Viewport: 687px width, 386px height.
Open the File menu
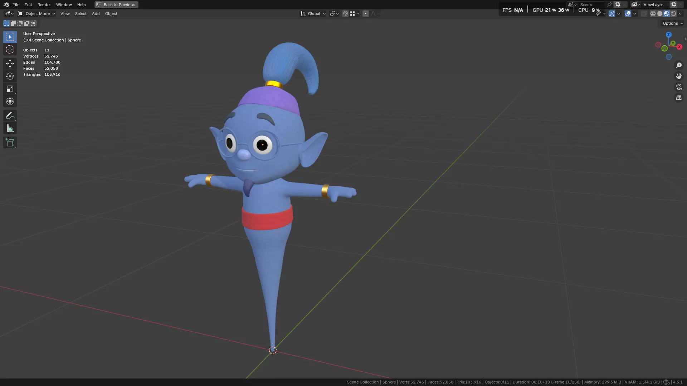coord(16,5)
